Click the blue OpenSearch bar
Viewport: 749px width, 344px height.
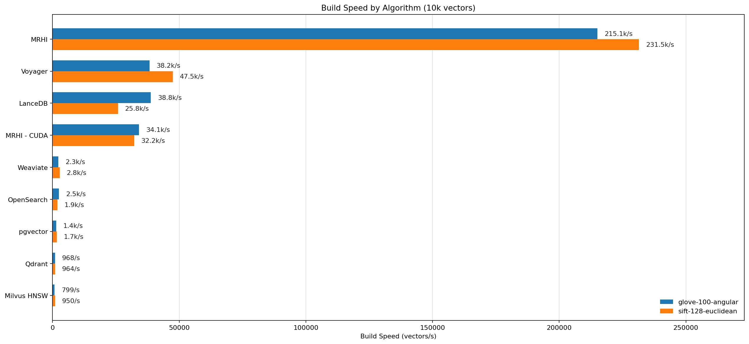point(56,194)
